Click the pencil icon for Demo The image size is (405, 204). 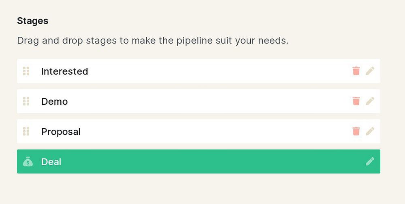(x=370, y=101)
